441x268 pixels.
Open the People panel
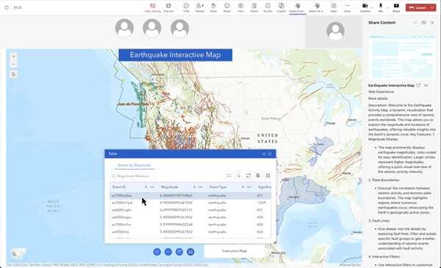200,7
